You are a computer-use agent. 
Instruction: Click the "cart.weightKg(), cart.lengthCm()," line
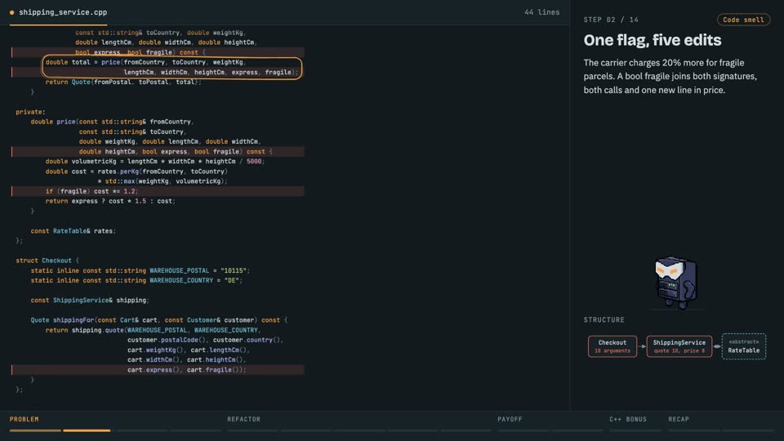coord(188,350)
